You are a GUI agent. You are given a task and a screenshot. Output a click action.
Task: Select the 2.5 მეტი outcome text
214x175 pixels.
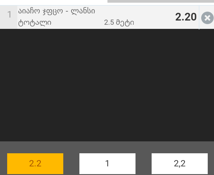[x=119, y=23]
